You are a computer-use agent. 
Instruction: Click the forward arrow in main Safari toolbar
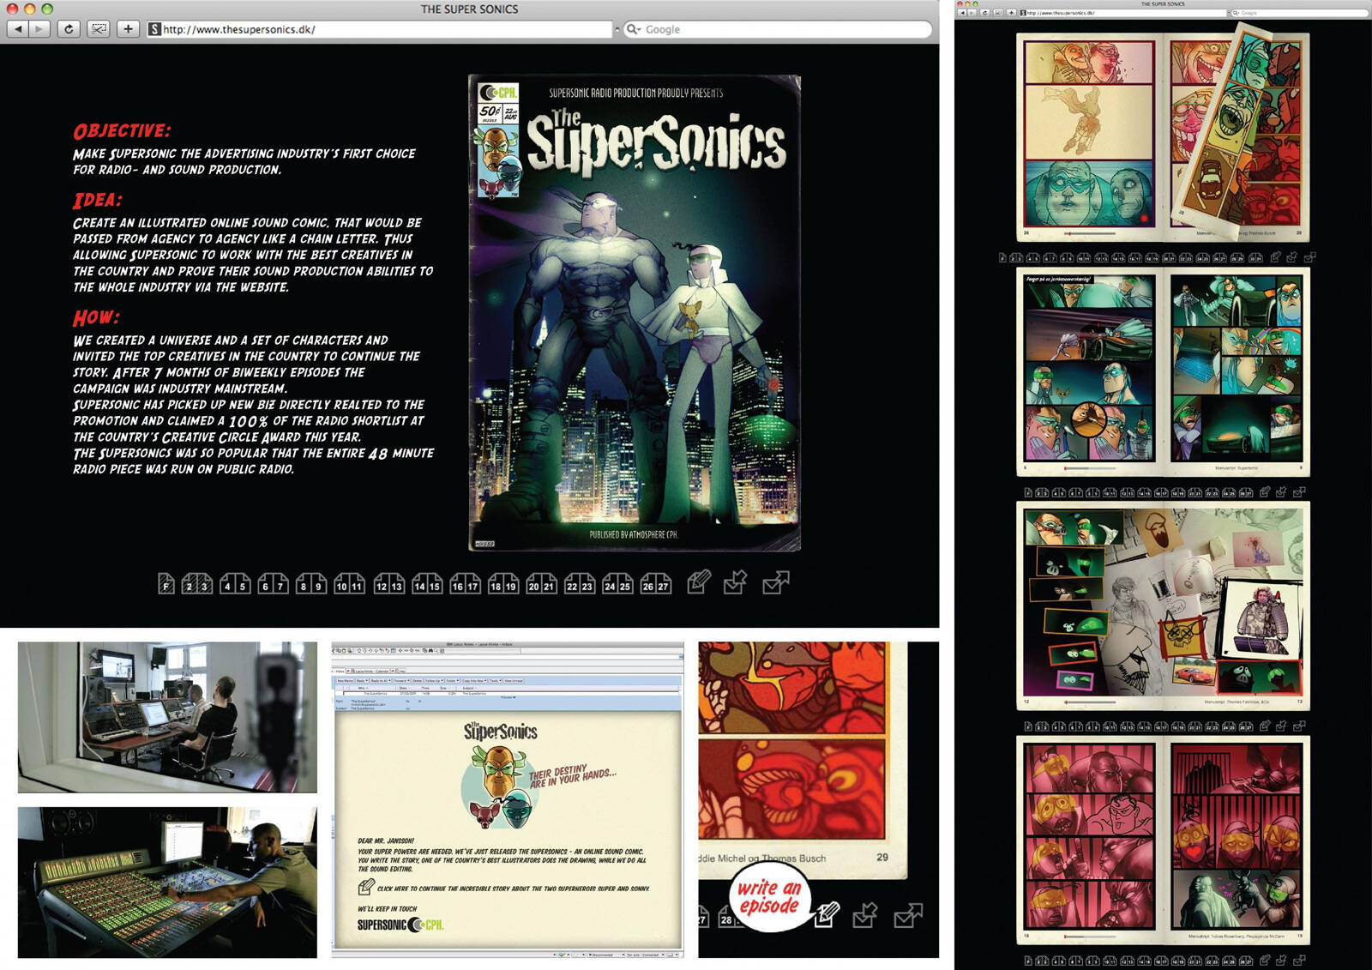[x=39, y=29]
